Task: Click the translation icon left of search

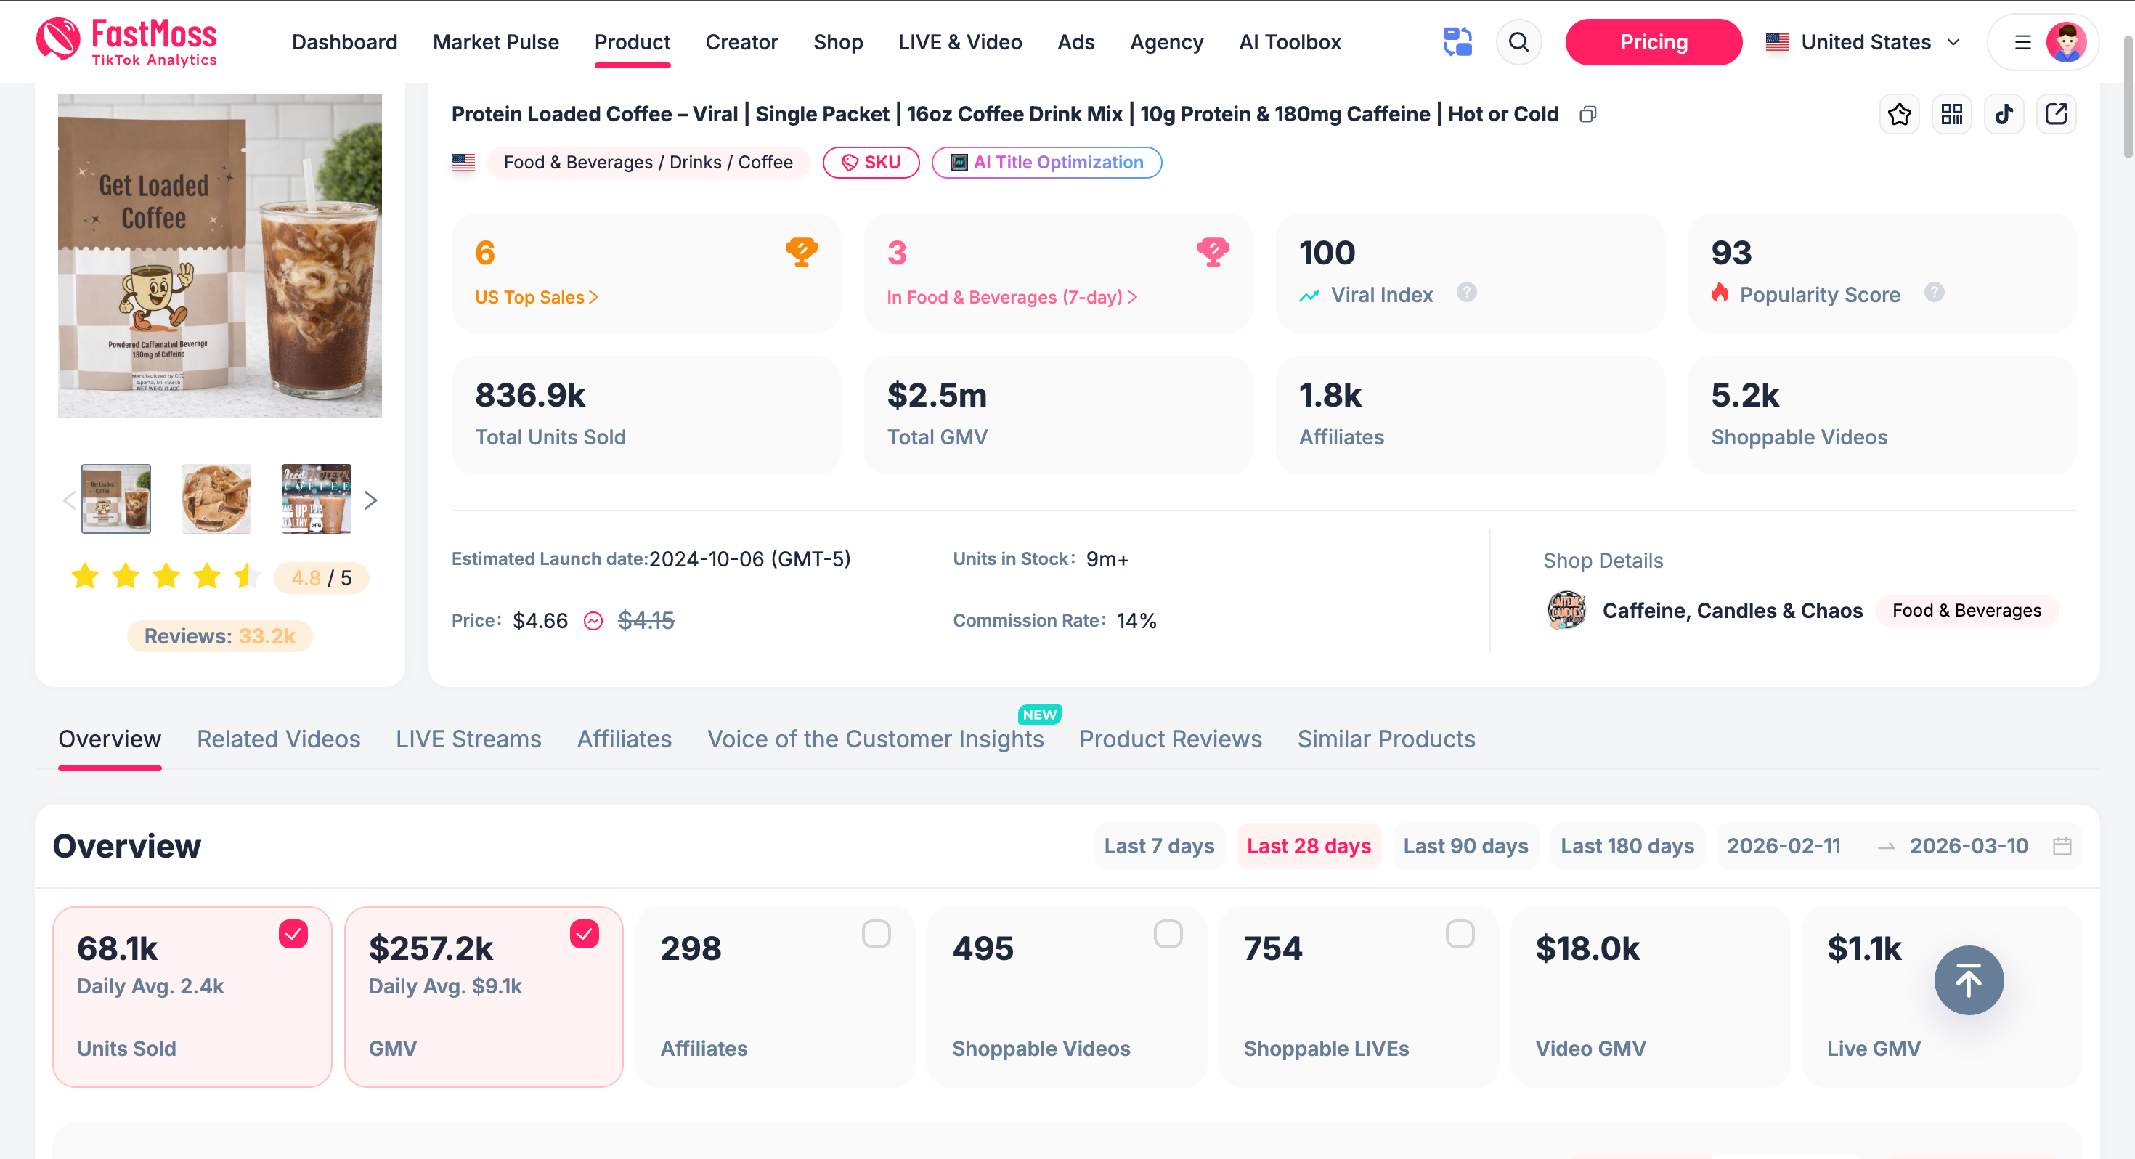Action: click(1457, 41)
